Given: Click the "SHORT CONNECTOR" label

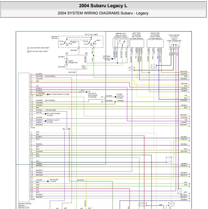Looking at the screenshot, I should click(73, 62).
